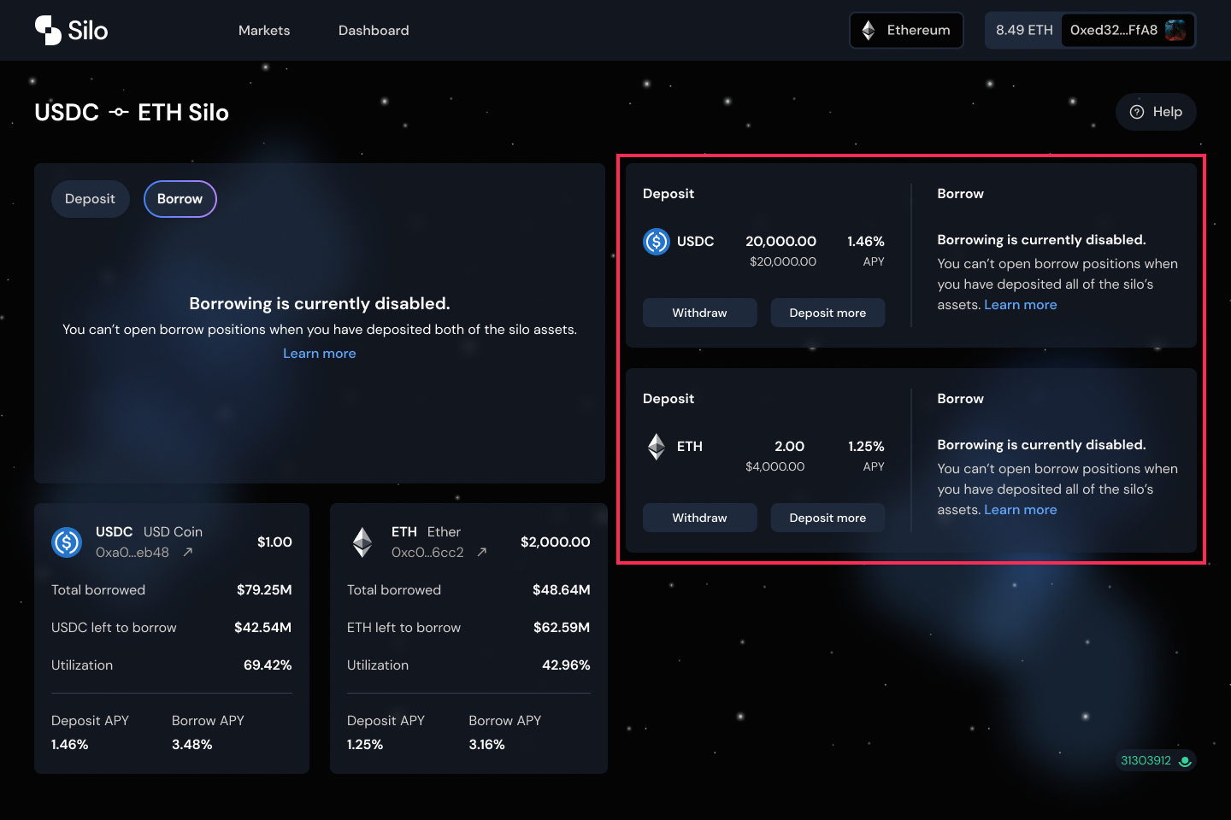Open the Ethereum network selector
Screen dimensions: 1231x820
pyautogui.click(x=906, y=30)
